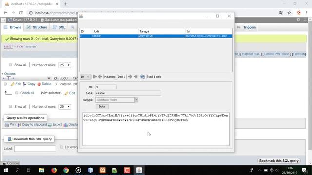Switch to Chrome on the taskbar
Image resolution: width=312 pixels, height=175 pixels.
click(x=66, y=170)
